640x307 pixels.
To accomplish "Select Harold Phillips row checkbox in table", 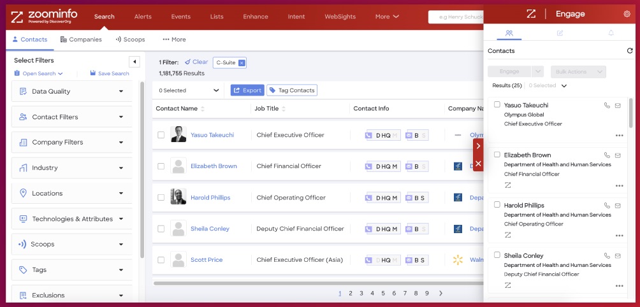I will [161, 197].
